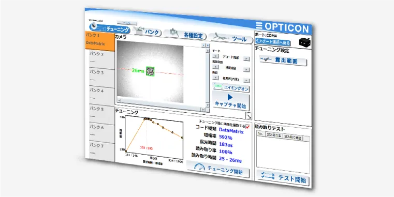394x197 pixels.
Task: Click the green 26ms label in the camera view
Action: pos(138,70)
